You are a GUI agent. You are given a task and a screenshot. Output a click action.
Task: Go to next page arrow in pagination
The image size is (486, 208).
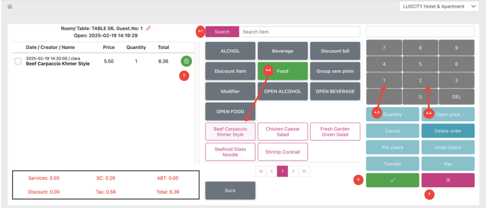click(293, 171)
